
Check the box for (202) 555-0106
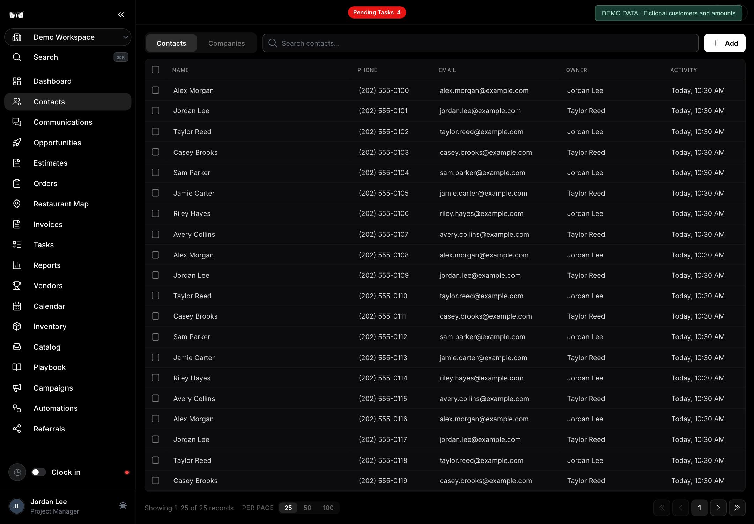click(x=156, y=213)
